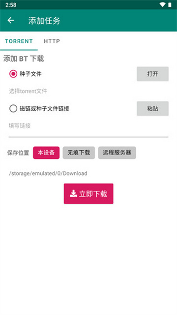Choose 本设备 as save location
This screenshot has height=315, width=177.
[46, 153]
